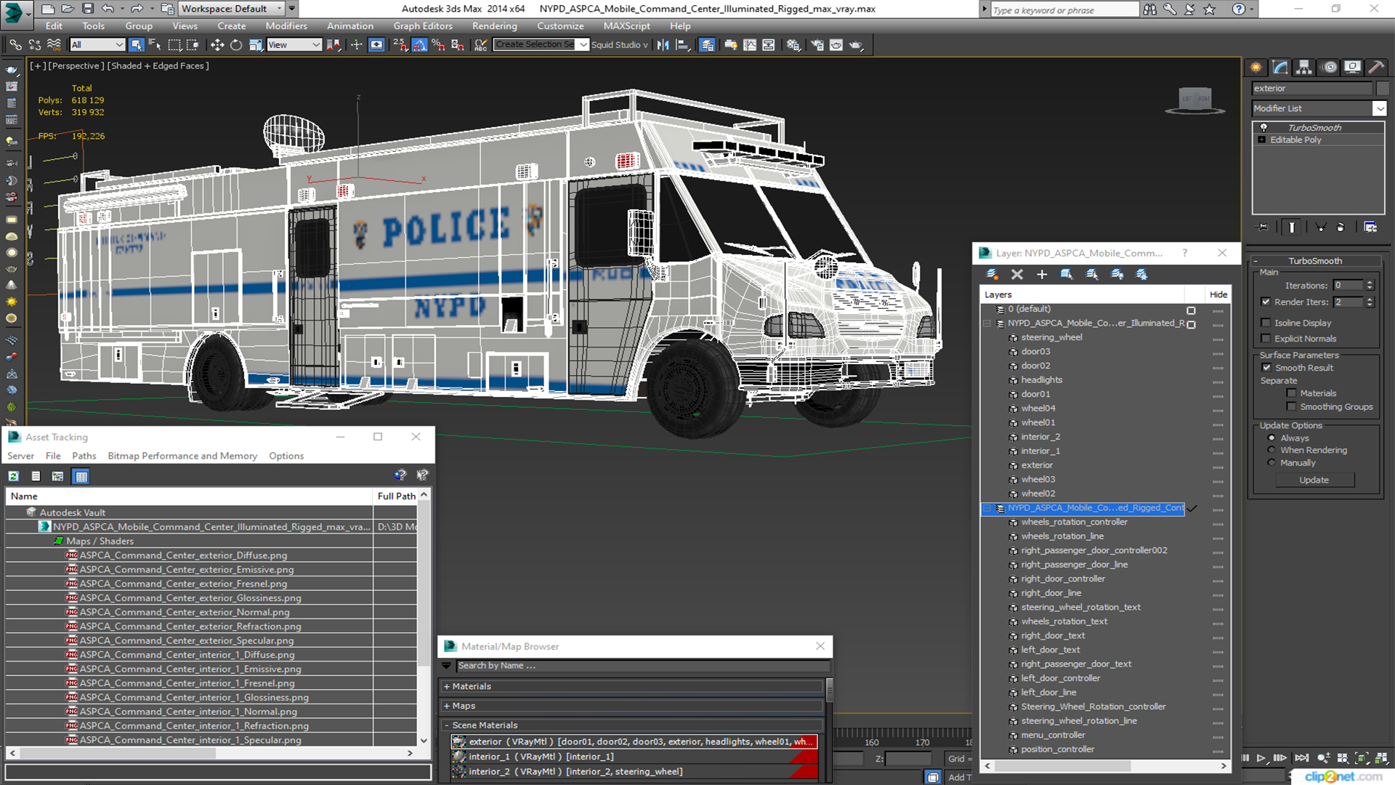The width and height of the screenshot is (1395, 785).
Task: Toggle the Angle Snap icon in toolbar
Action: pos(419,45)
